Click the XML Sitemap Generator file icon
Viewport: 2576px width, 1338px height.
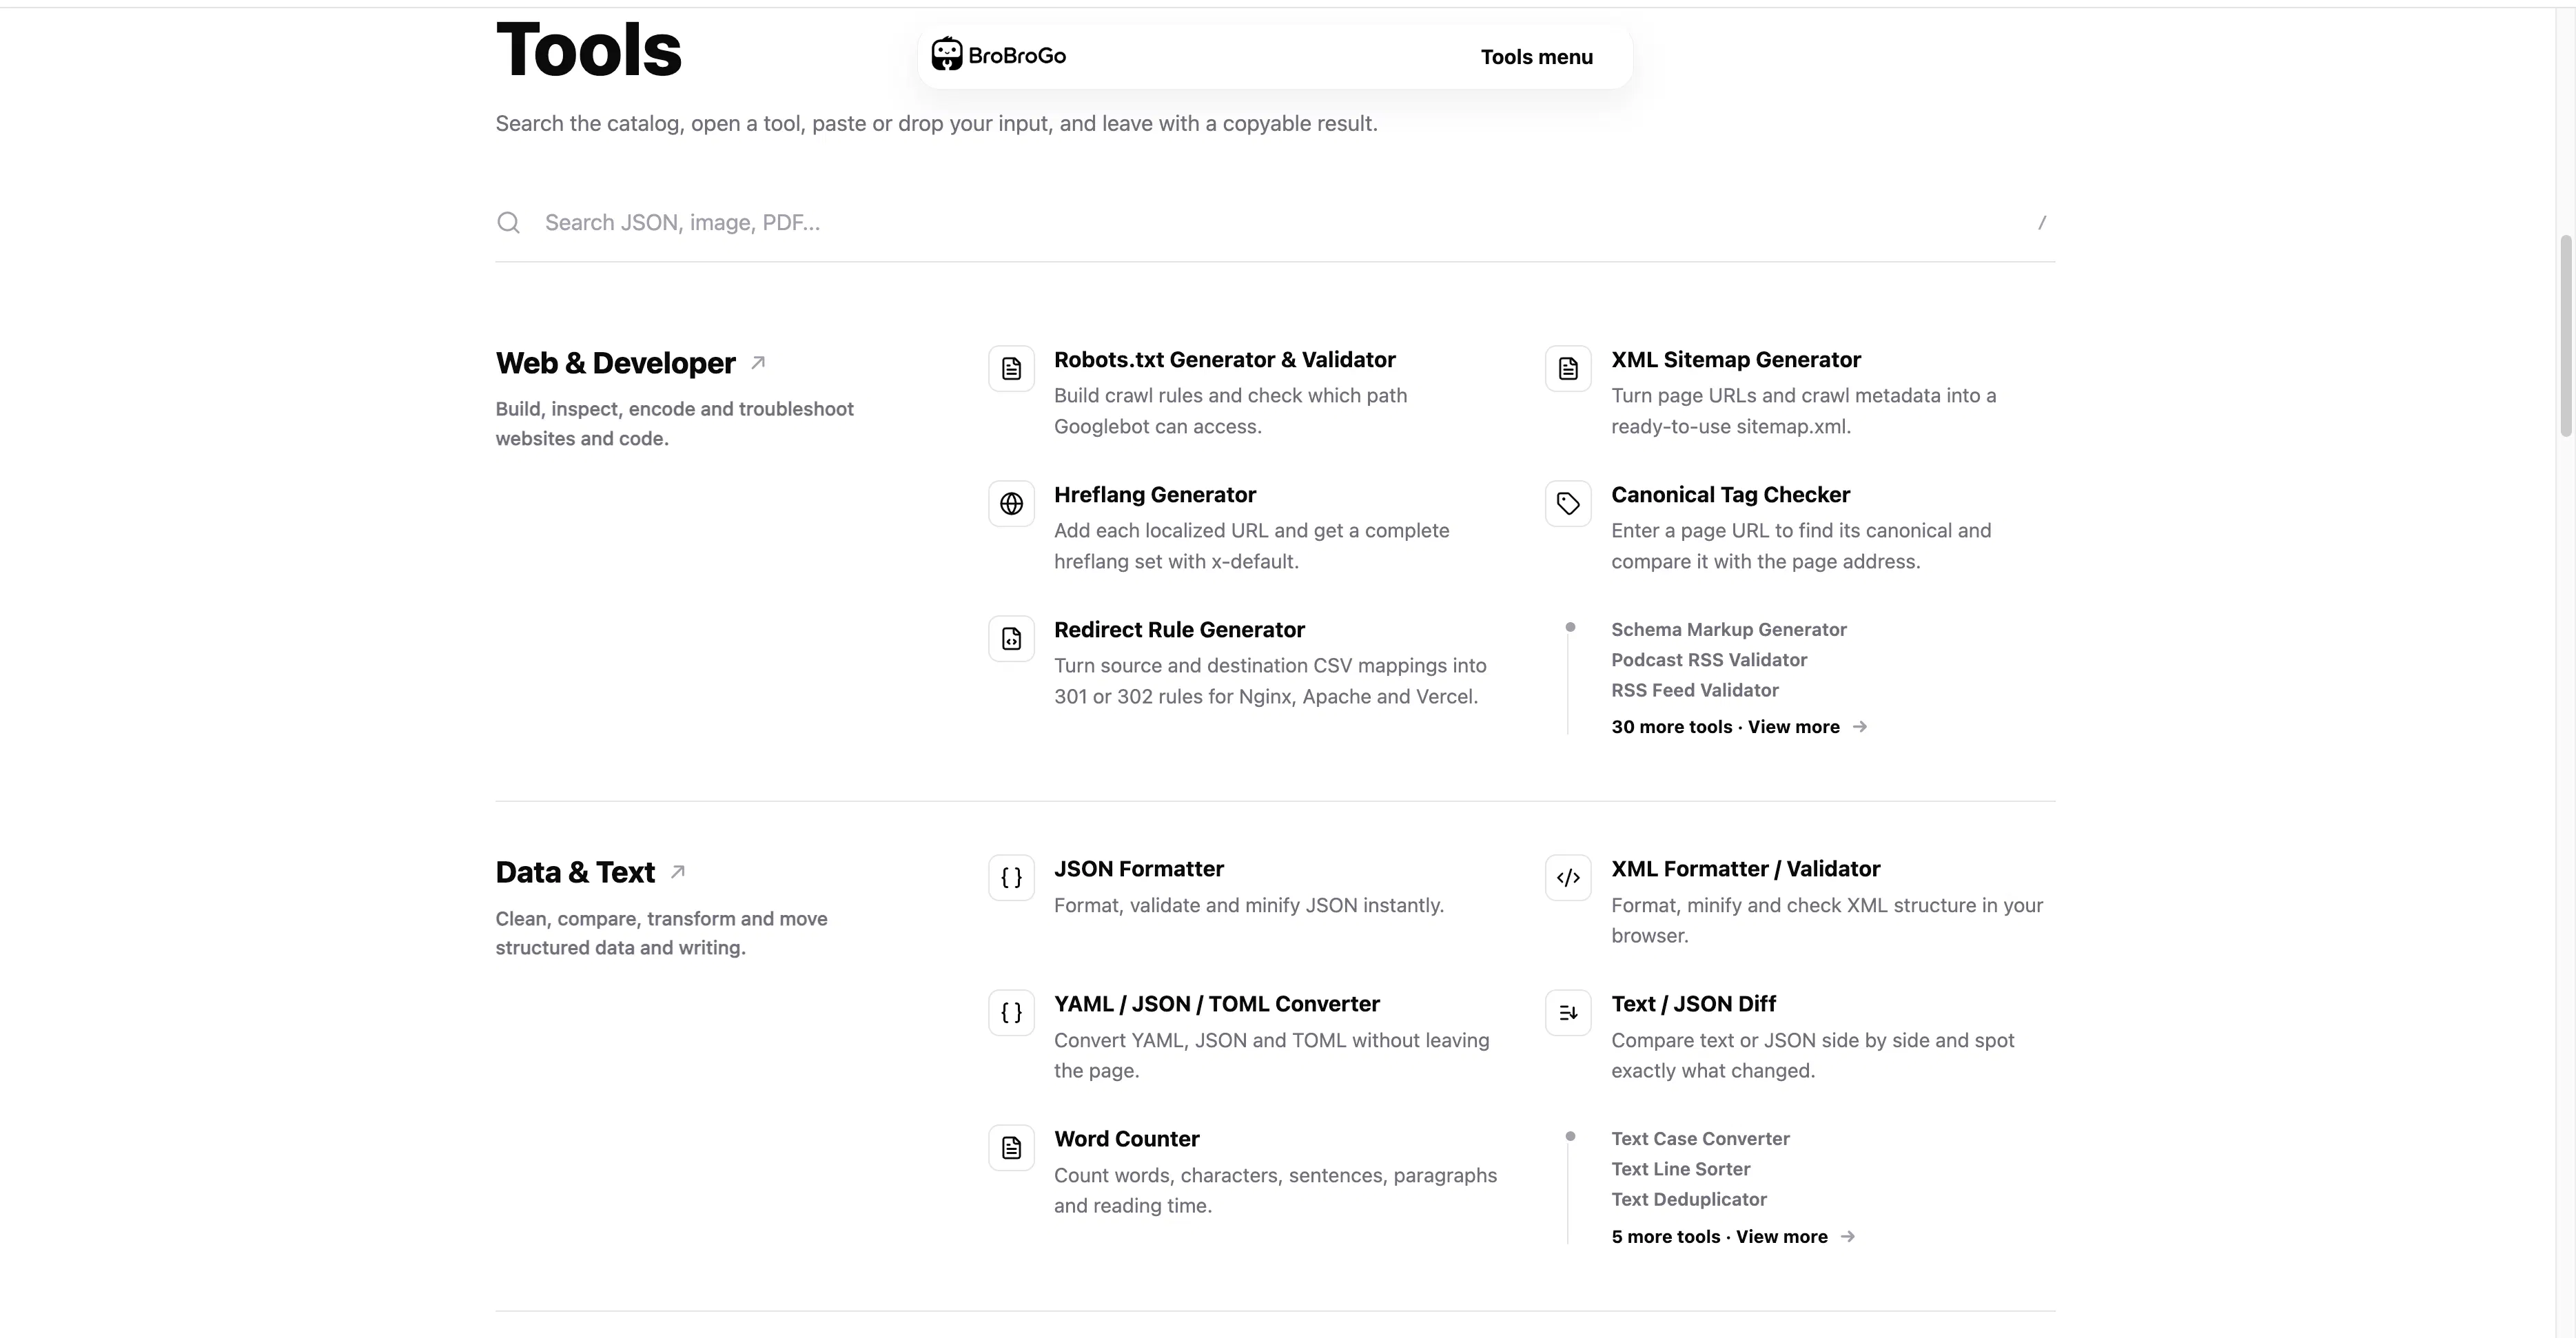tap(1568, 369)
